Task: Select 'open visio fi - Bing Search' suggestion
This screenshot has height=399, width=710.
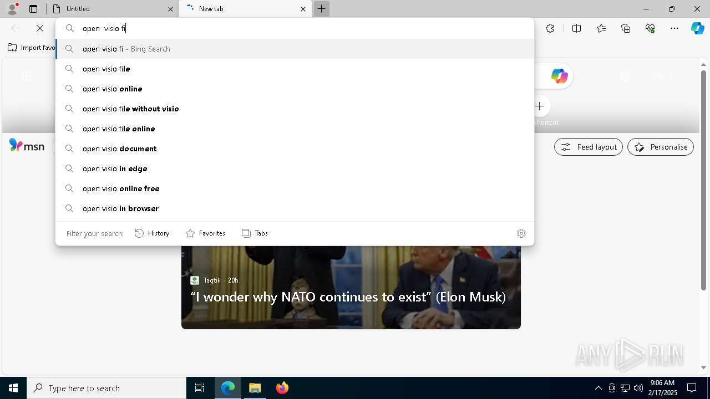Action: tap(295, 49)
